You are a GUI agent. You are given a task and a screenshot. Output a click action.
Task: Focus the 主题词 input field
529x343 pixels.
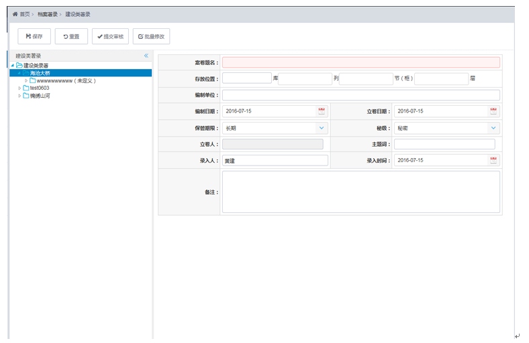pos(444,144)
